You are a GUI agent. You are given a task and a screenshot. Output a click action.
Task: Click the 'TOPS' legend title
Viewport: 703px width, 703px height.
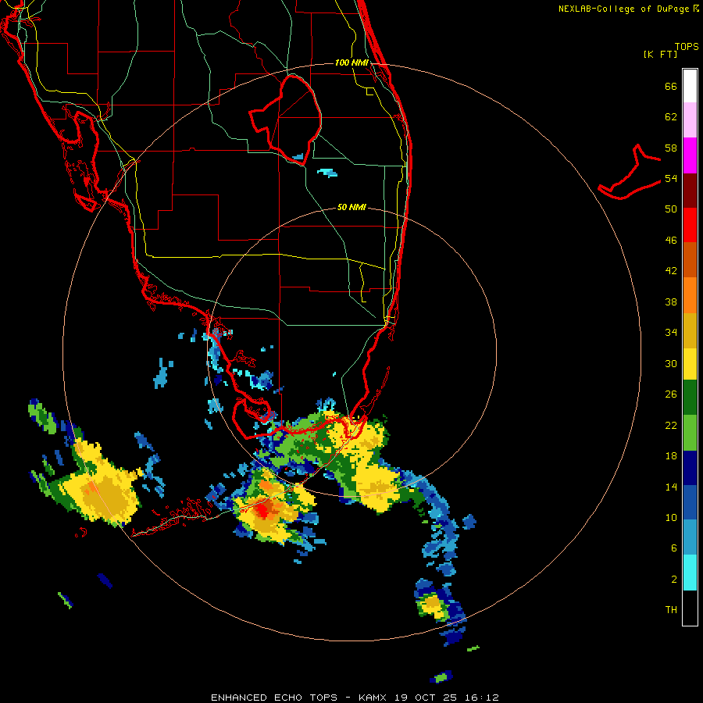(687, 46)
